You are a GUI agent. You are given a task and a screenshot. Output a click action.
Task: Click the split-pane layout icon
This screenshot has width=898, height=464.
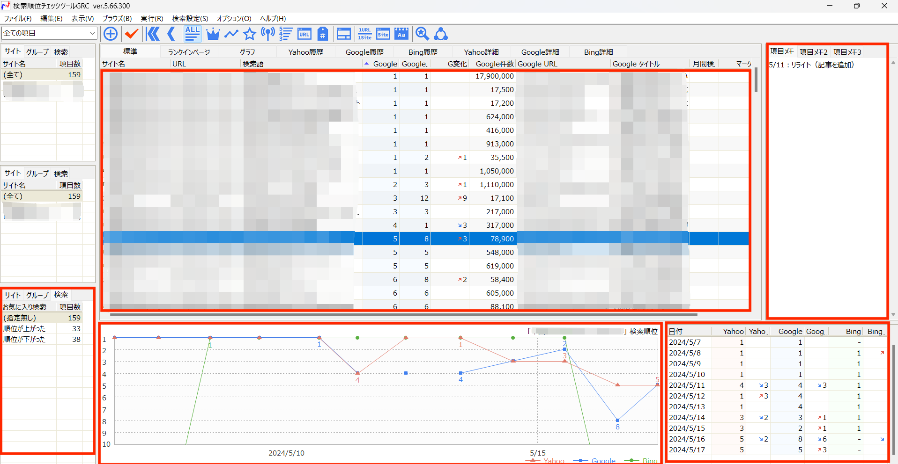[x=344, y=34]
